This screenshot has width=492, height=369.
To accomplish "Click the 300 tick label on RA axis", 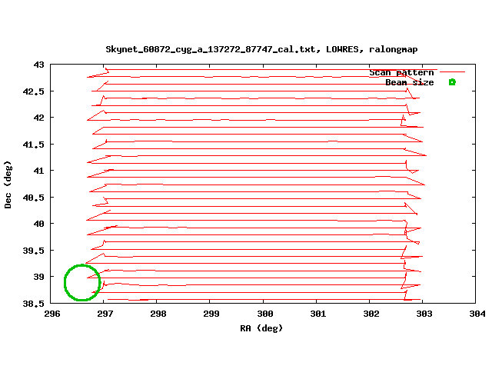I will click(265, 314).
